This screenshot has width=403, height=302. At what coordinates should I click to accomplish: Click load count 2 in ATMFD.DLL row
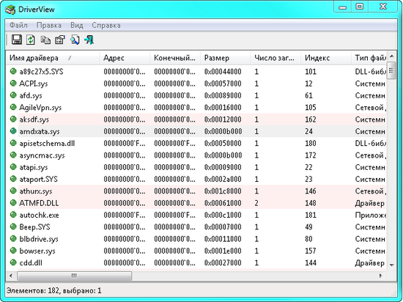tap(256, 203)
